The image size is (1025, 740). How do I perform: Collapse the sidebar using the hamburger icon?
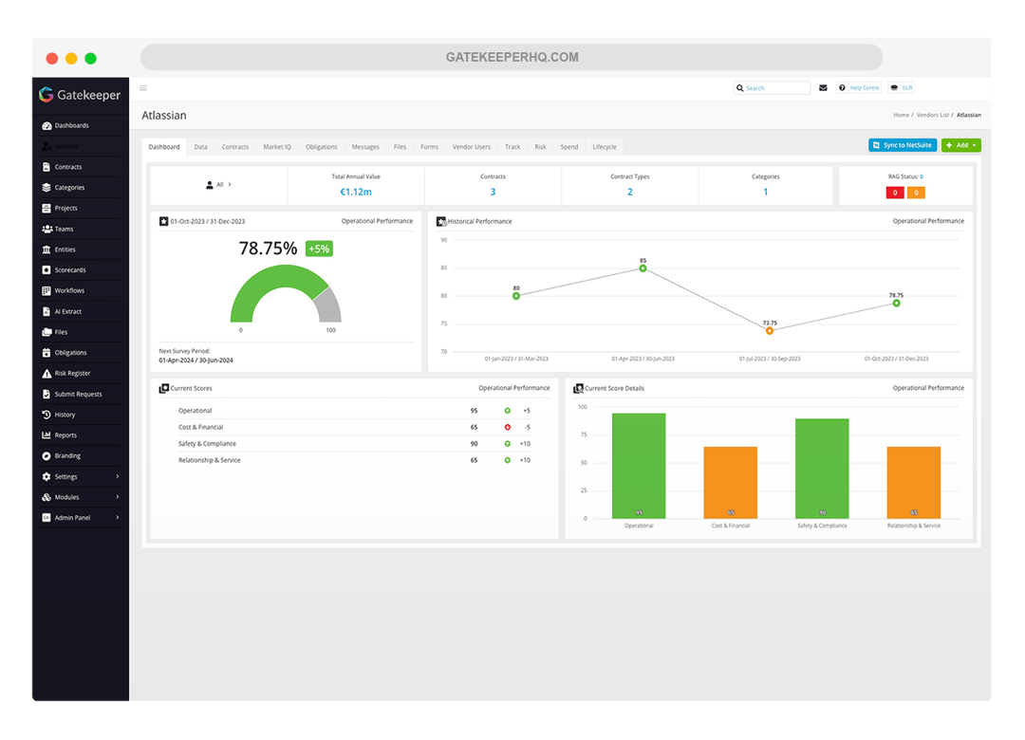tap(143, 87)
